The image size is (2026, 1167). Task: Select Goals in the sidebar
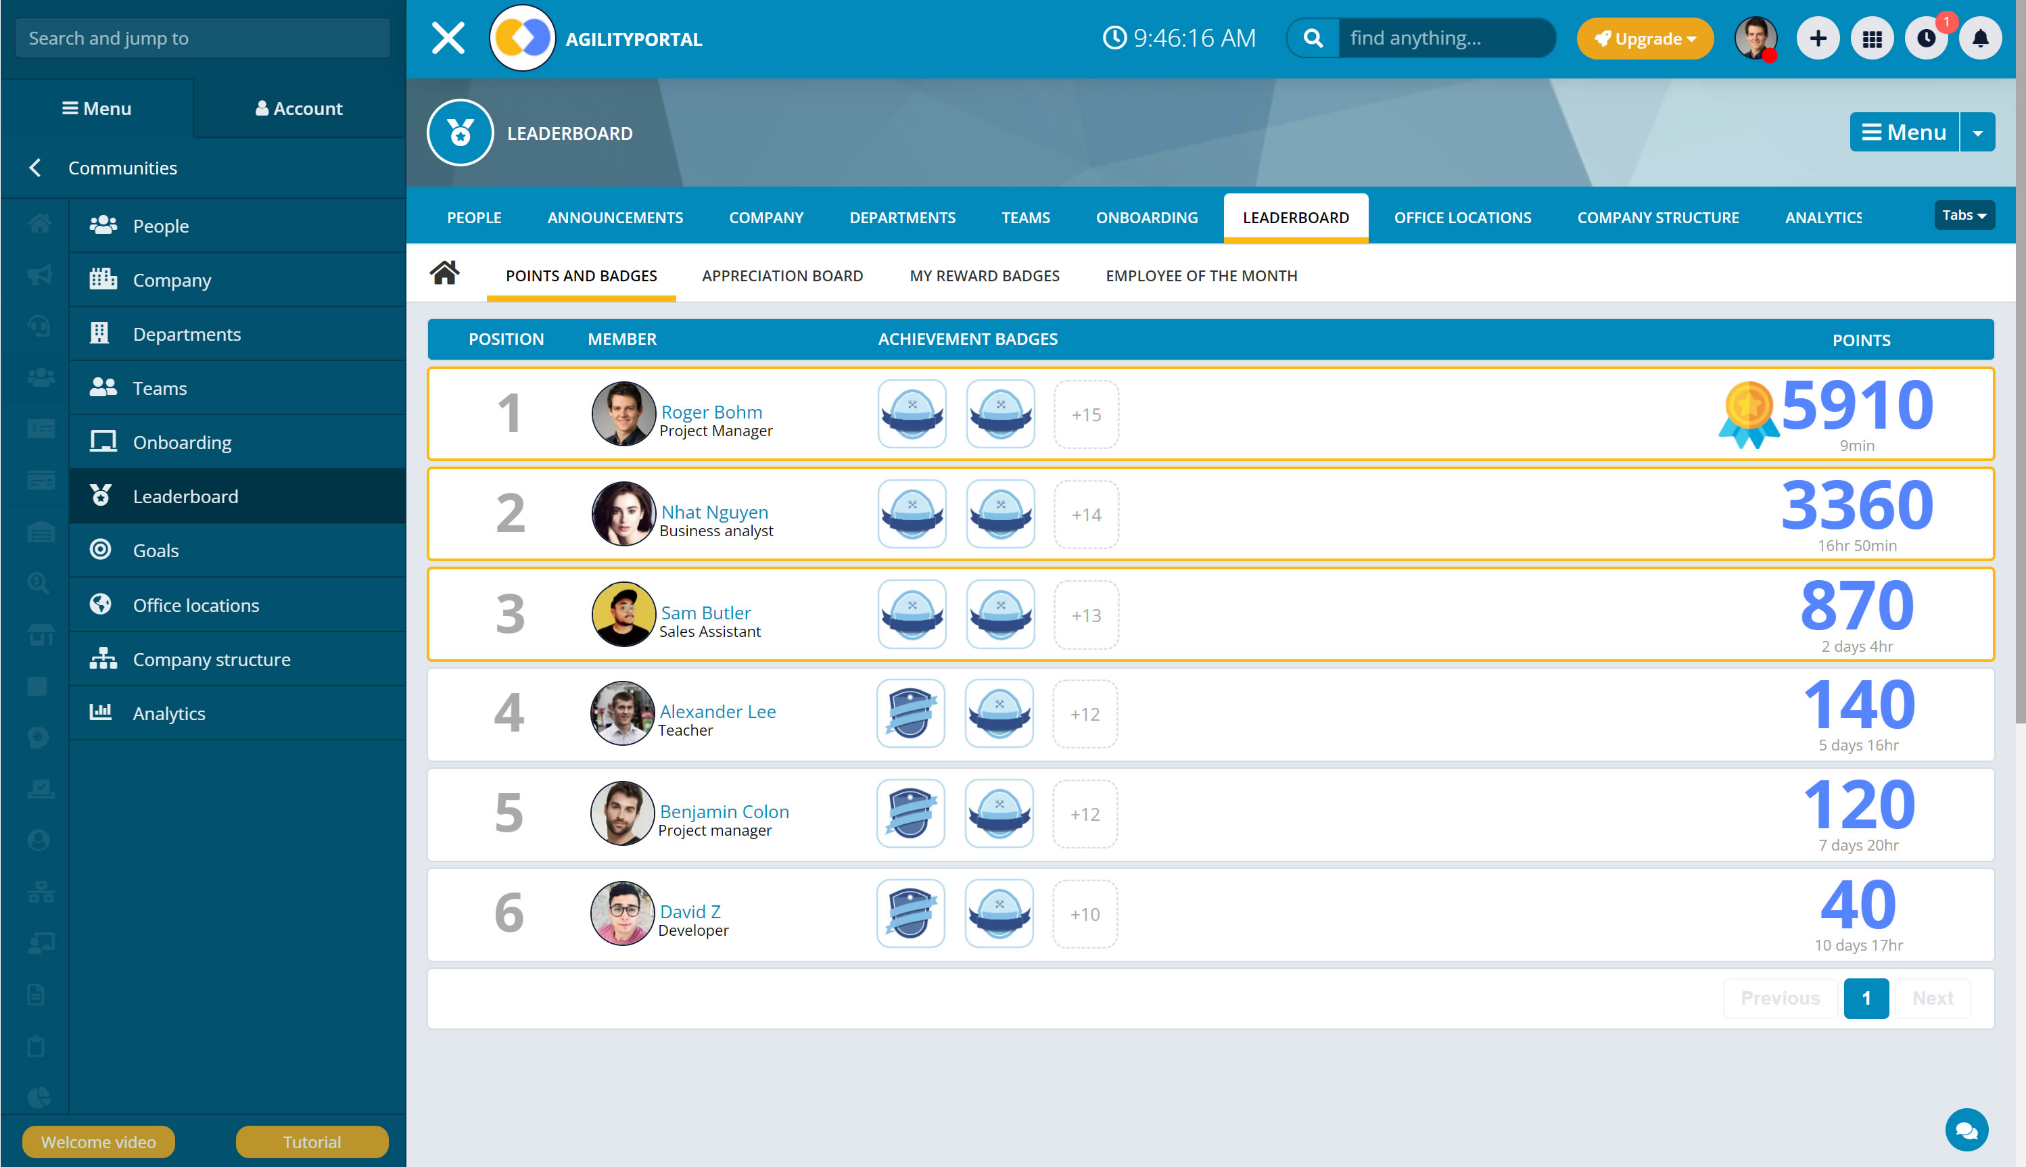click(x=156, y=550)
